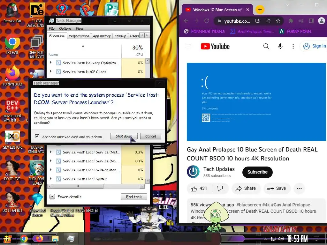The image size is (327, 245).
Task: Reload the page in Chrome
Action: 207,21
